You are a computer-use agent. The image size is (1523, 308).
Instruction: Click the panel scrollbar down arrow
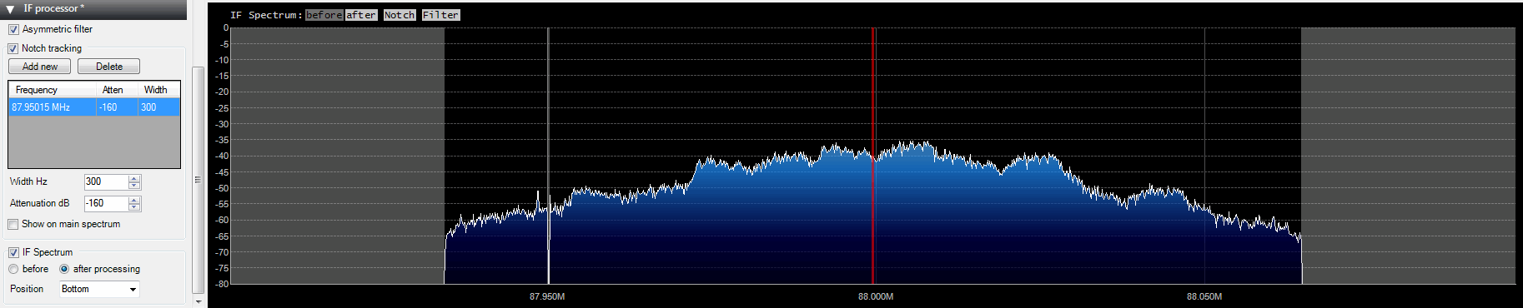pyautogui.click(x=198, y=301)
